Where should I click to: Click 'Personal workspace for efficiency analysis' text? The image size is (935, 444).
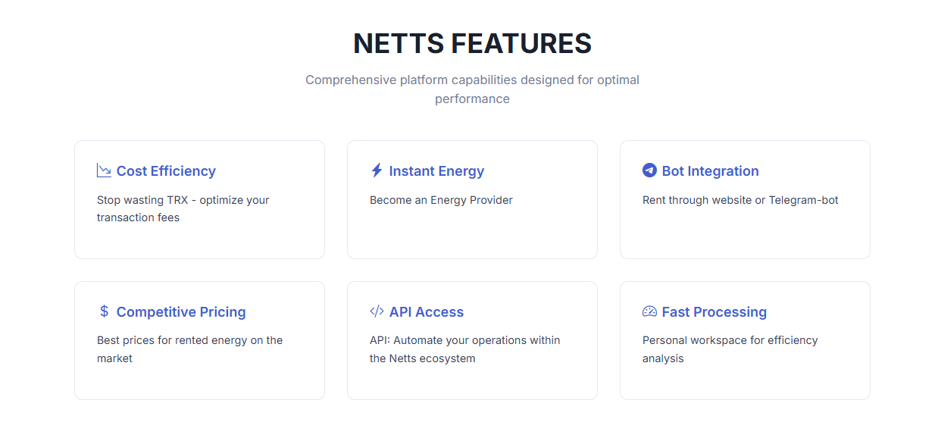coord(730,349)
